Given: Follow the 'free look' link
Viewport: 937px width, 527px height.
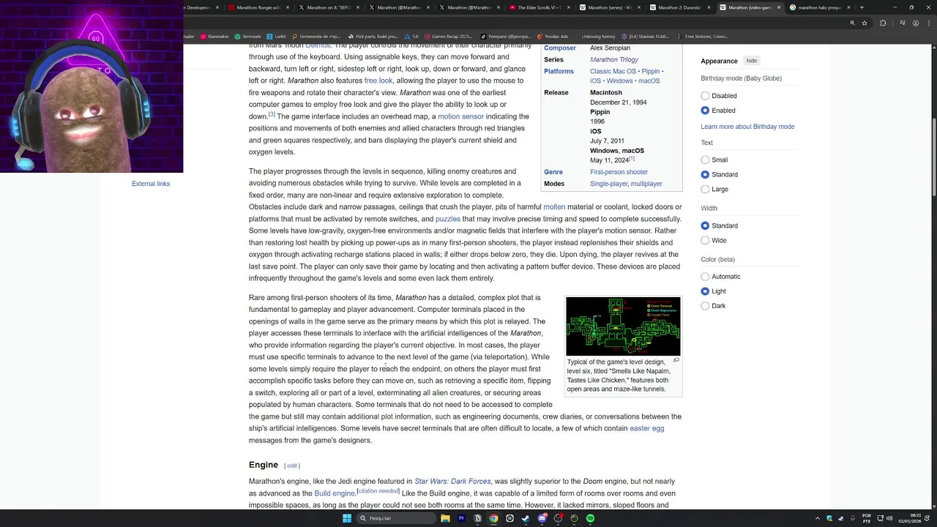Looking at the screenshot, I should pos(378,81).
